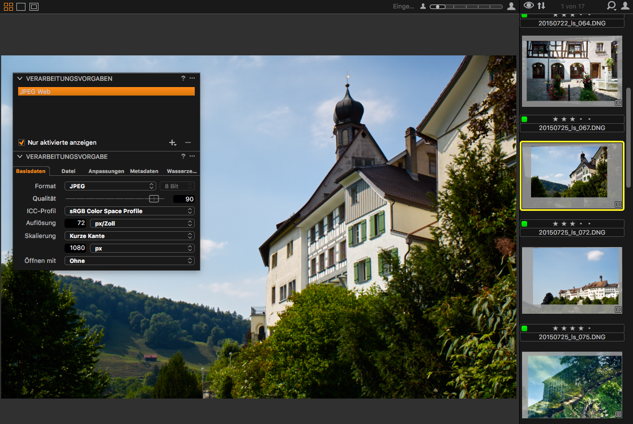Click the scaling size field showing 1080
This screenshot has width=633, height=424.
(x=75, y=248)
